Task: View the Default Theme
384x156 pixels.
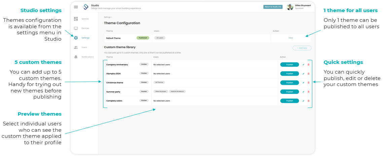Action: pyautogui.click(x=291, y=38)
